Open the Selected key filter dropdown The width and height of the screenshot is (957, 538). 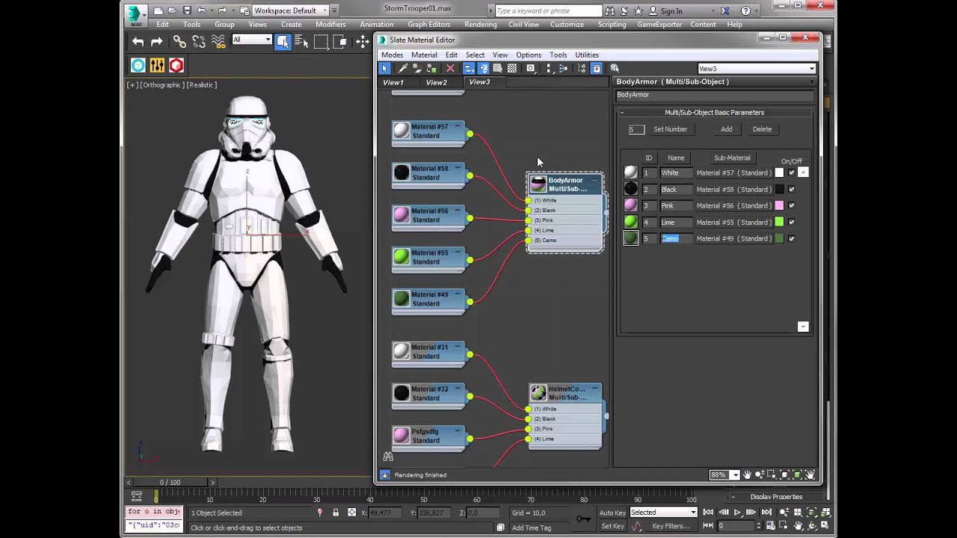click(x=663, y=513)
